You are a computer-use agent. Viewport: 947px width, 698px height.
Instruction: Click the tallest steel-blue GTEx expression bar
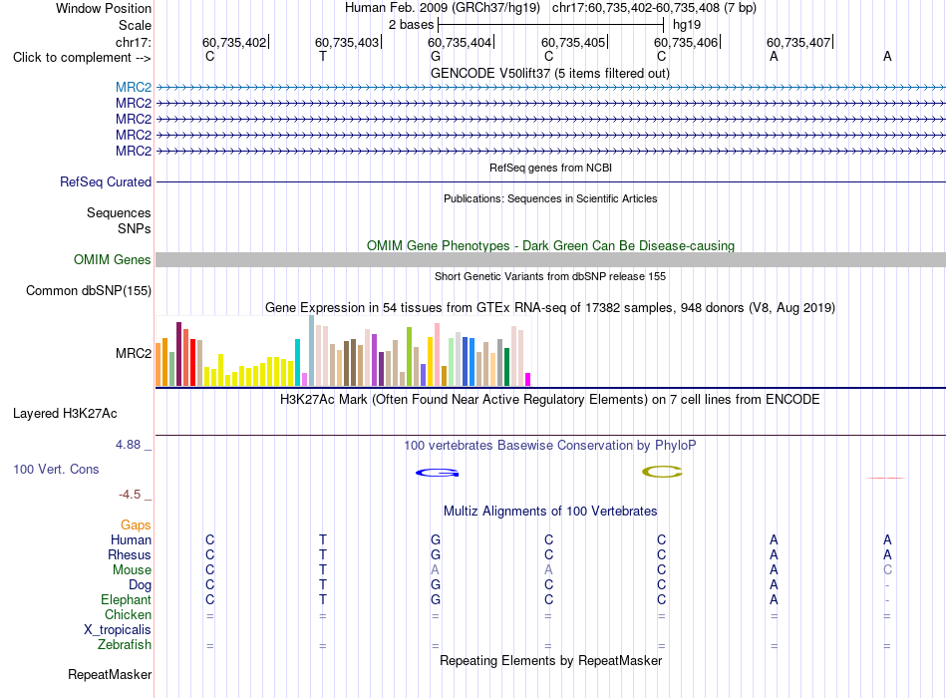click(312, 351)
